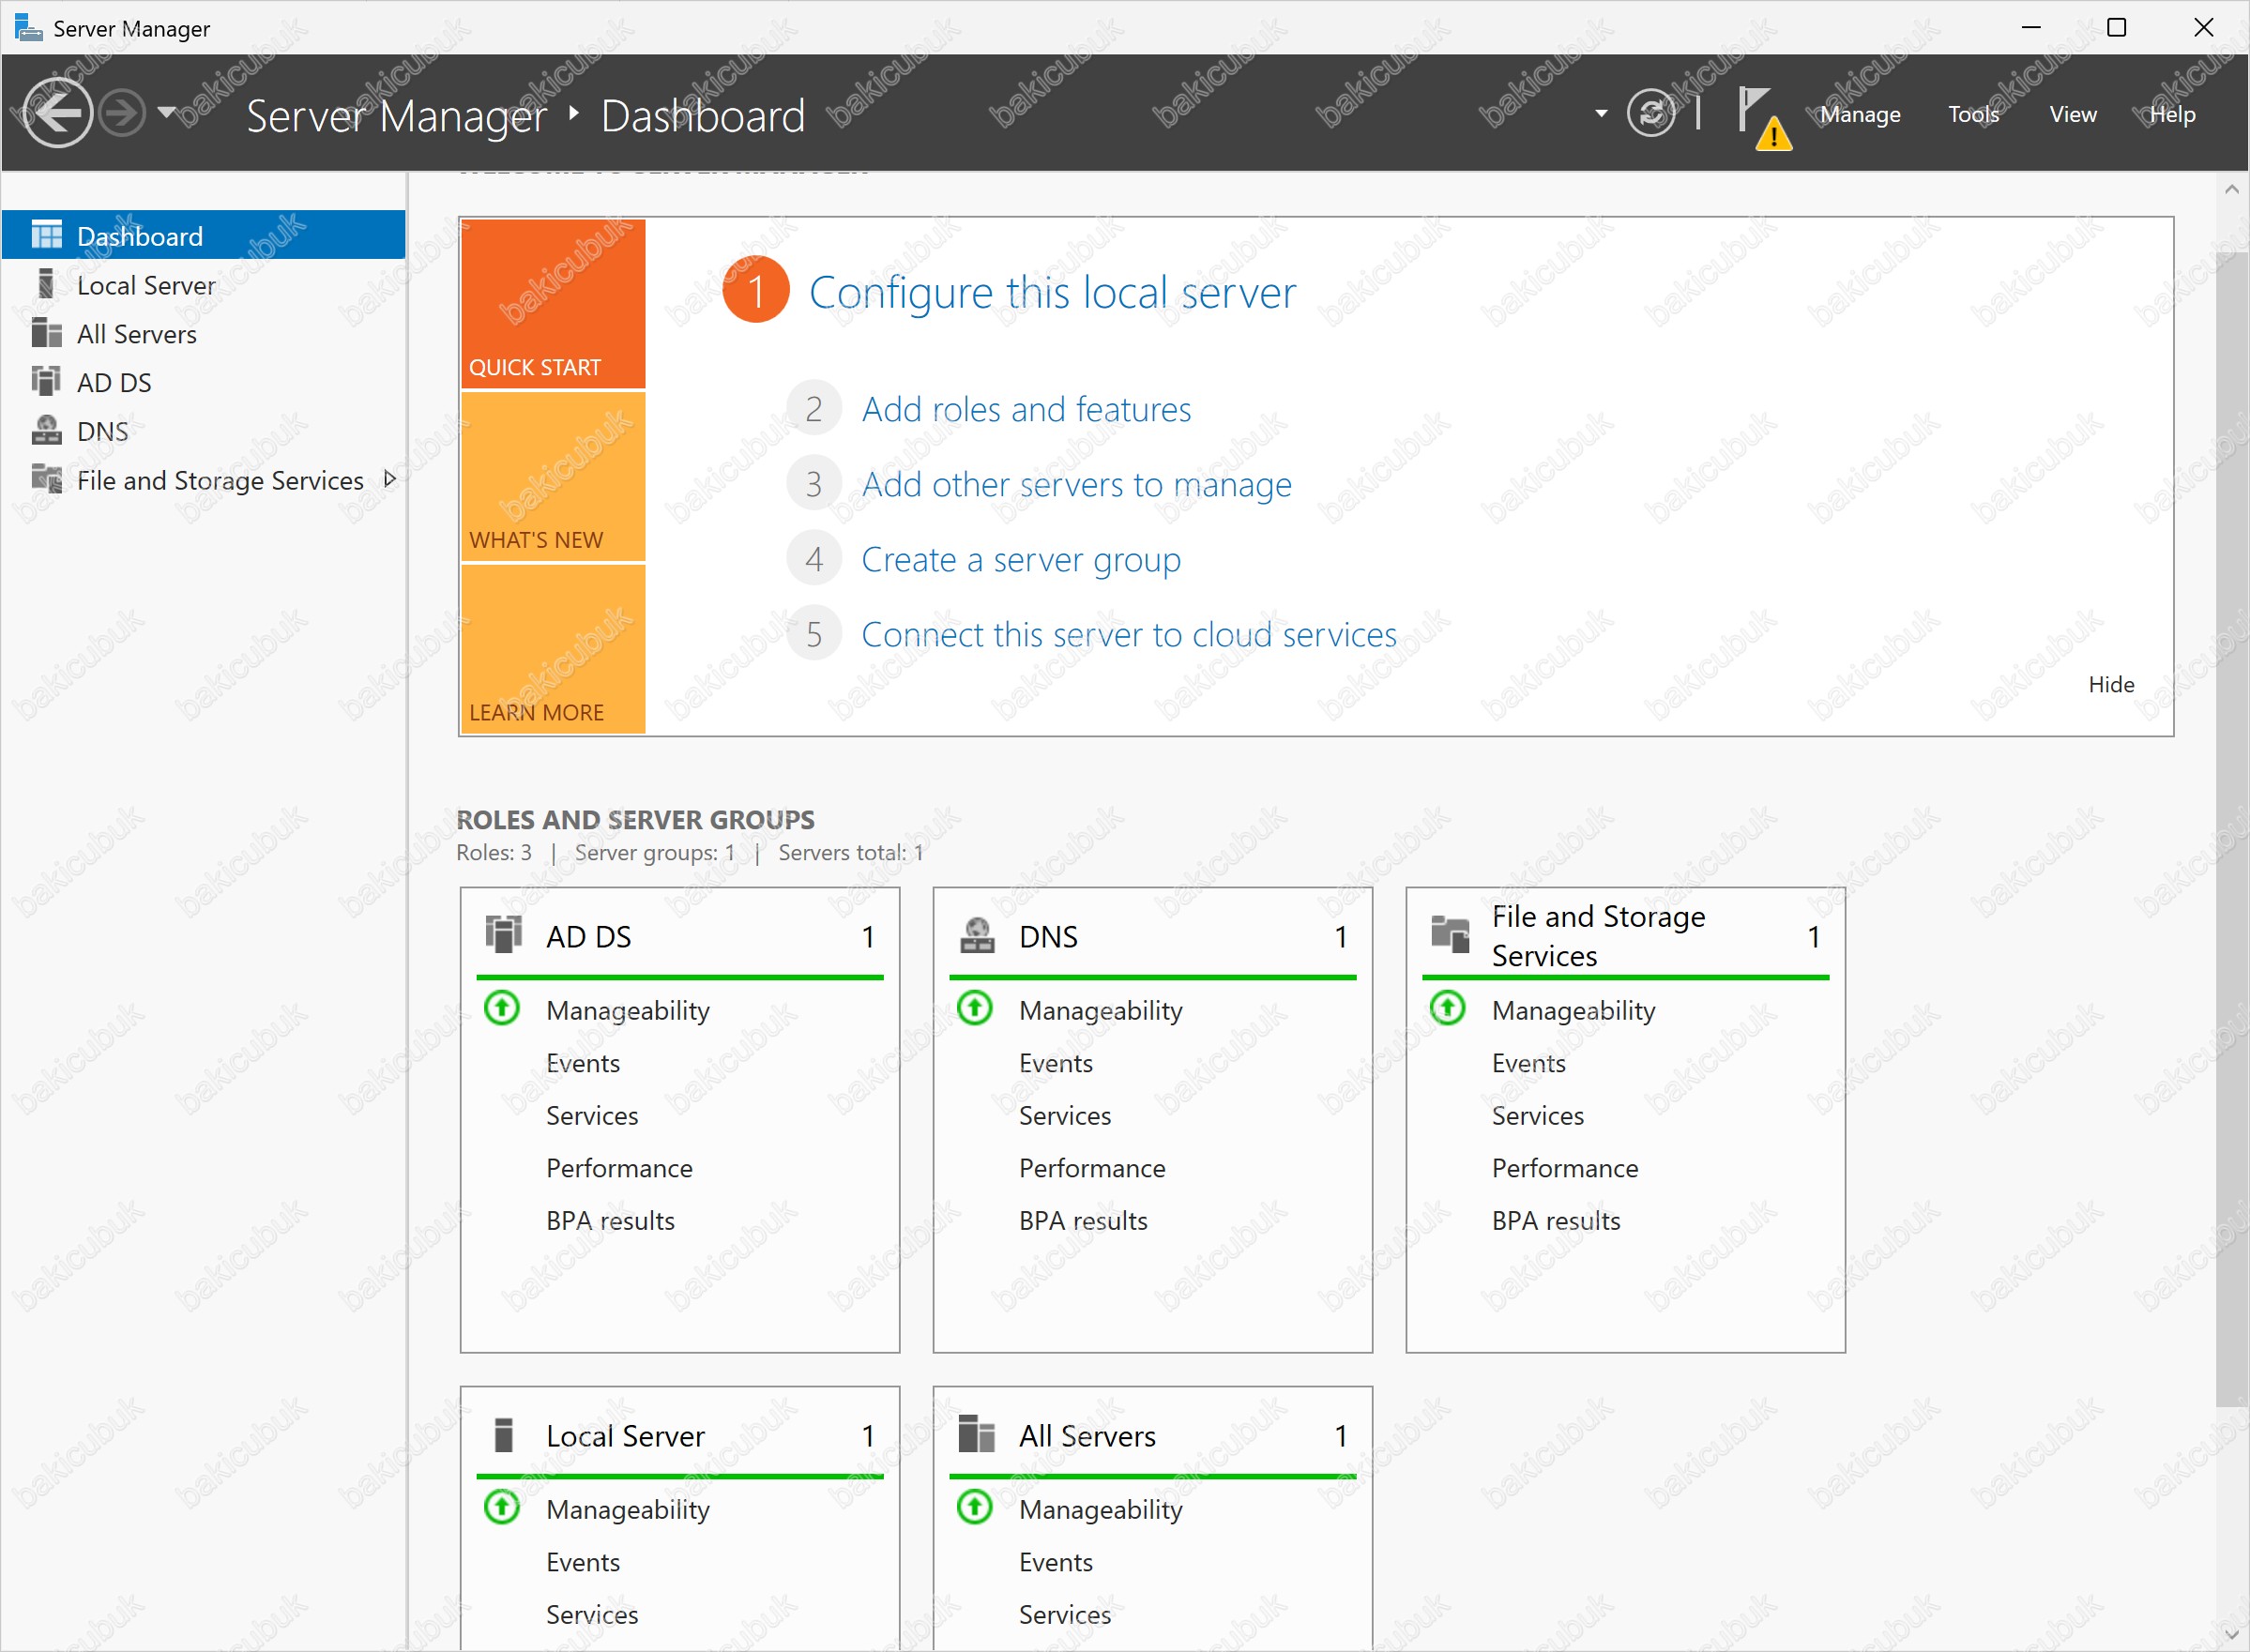Select AD DS in the left pane
The image size is (2250, 1652).
coord(203,382)
